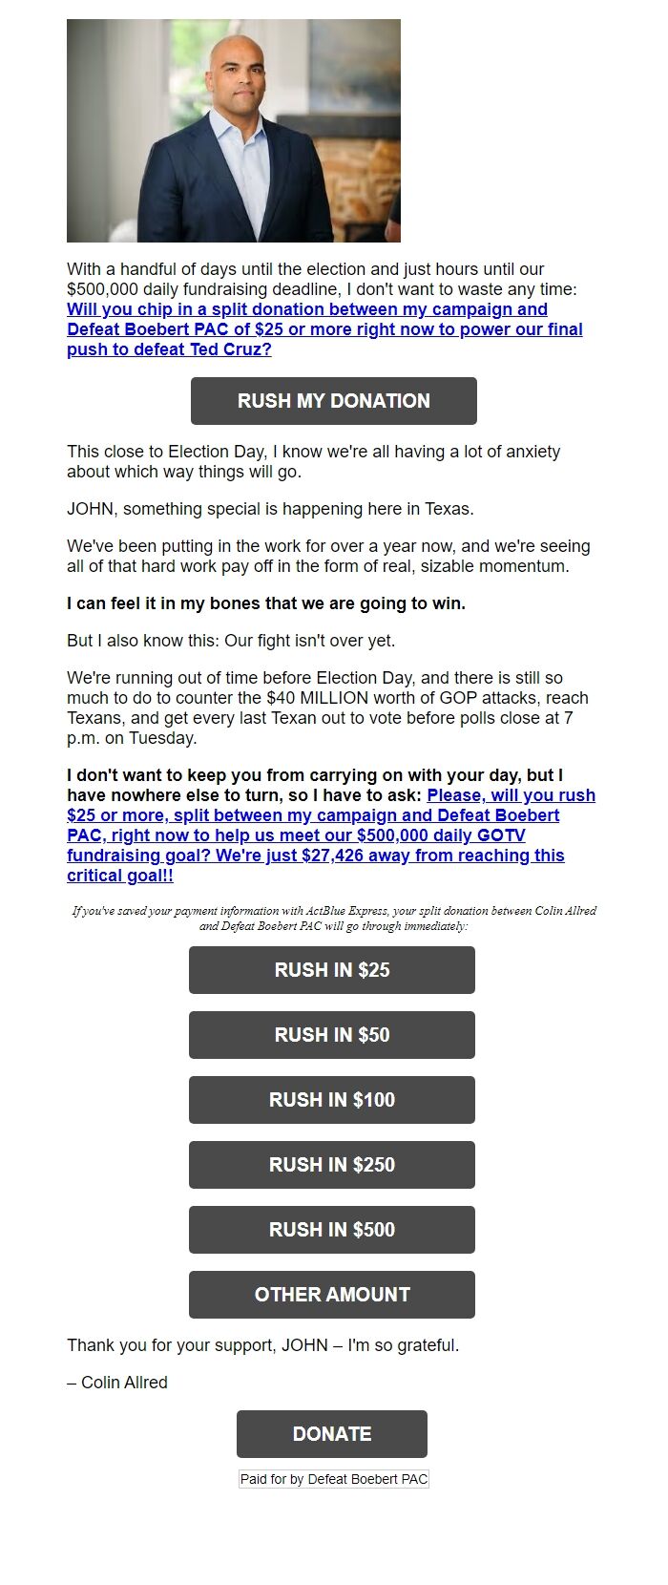Select the RUSH IN $100 donation button
This screenshot has width=668, height=1585.
(332, 1099)
